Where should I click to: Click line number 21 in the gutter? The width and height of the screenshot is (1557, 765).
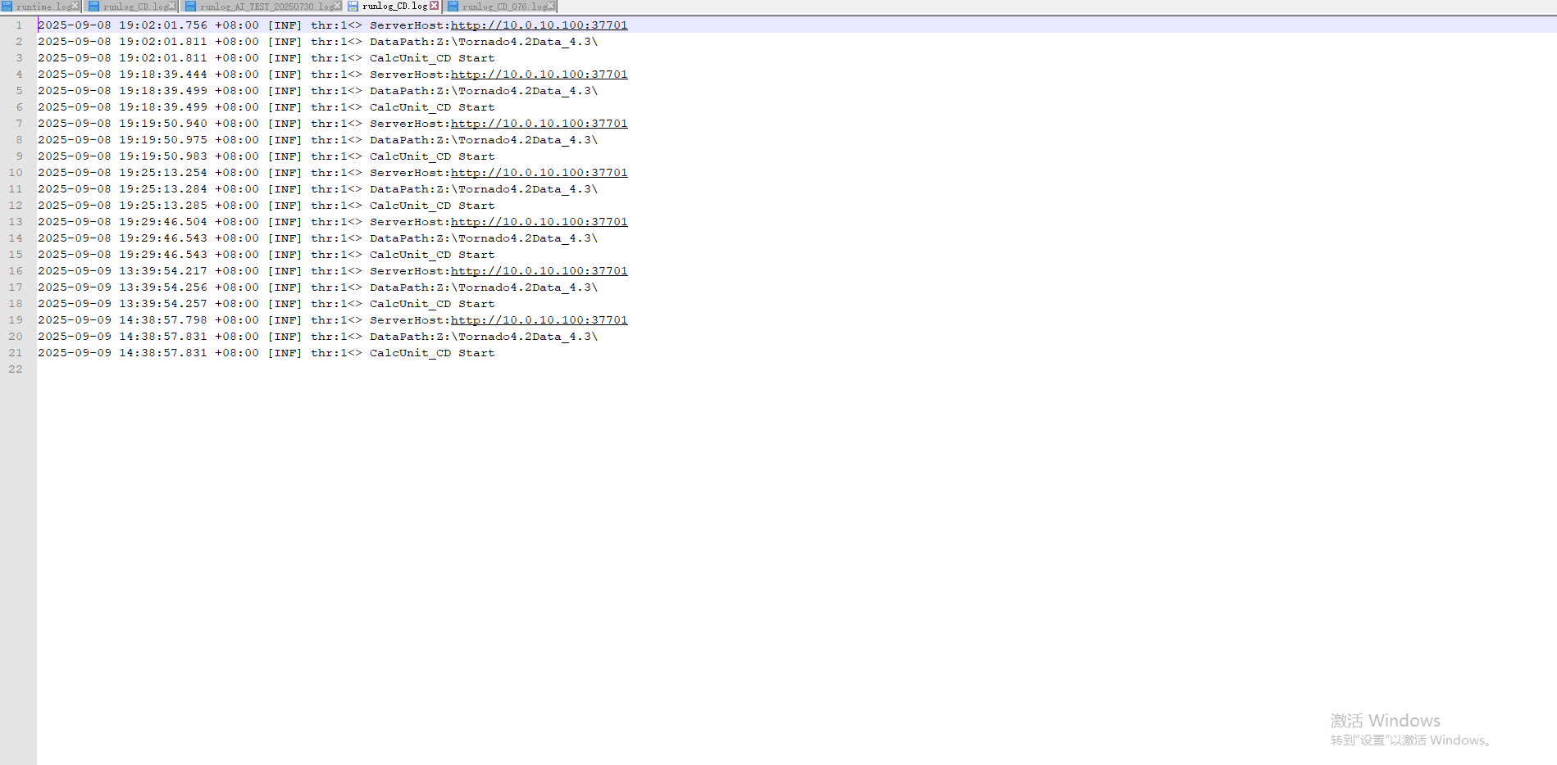pos(16,353)
